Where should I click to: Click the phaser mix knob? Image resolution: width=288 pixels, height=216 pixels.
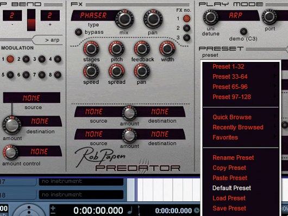[125, 19]
